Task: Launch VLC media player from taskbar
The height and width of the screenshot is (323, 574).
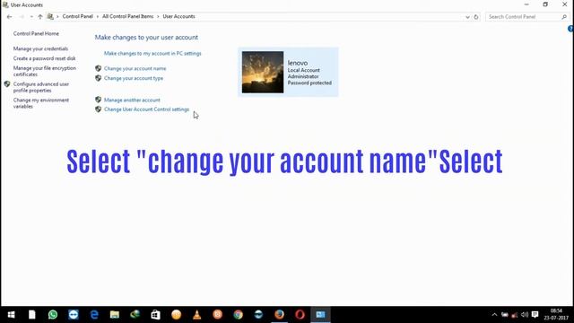Action: 197,315
